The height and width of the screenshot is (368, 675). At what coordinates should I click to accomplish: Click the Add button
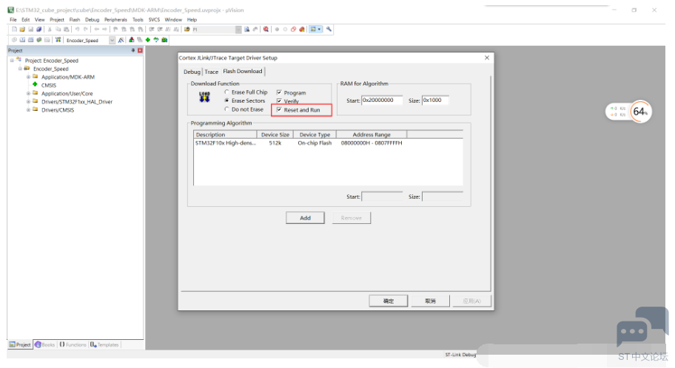(x=305, y=218)
